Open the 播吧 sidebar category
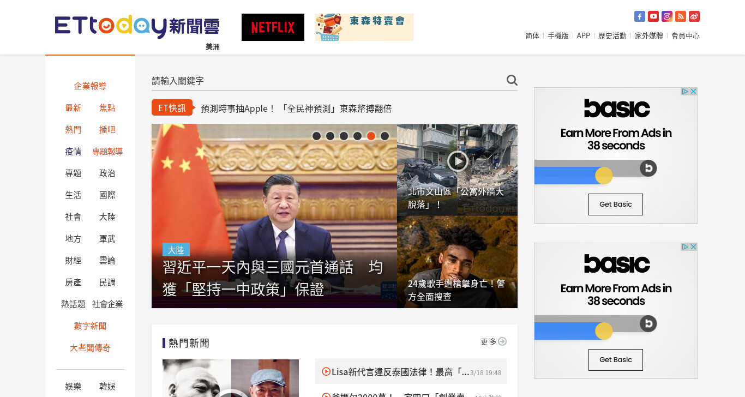 click(107, 130)
